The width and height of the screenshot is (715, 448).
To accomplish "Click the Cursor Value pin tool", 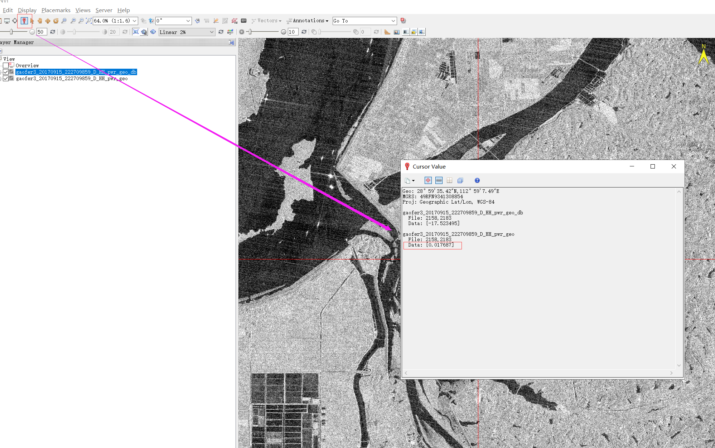I will point(24,21).
